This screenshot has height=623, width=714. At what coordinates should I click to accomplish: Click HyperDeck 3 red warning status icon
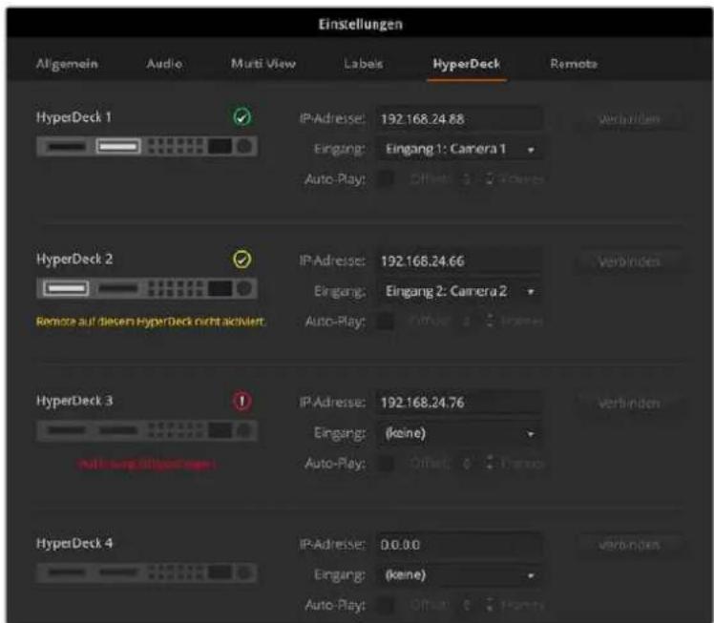click(241, 401)
